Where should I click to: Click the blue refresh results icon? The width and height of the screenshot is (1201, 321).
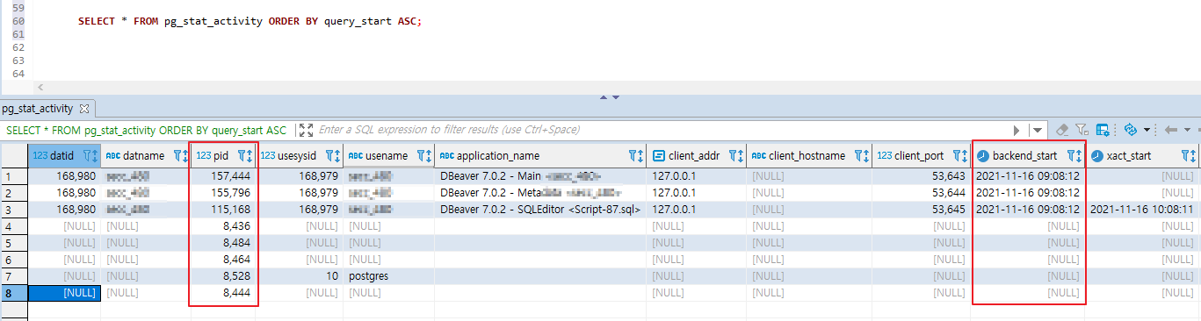(x=1131, y=130)
